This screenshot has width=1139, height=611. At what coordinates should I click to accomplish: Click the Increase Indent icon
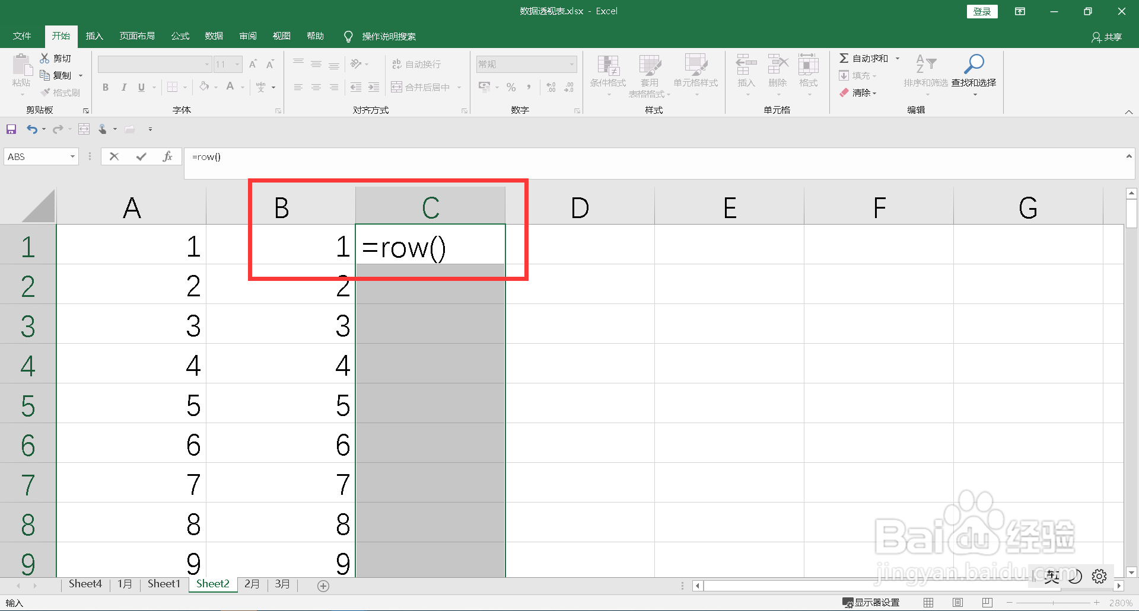pos(374,87)
